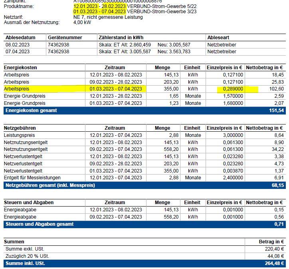This screenshot has width=289, height=269.
Task: Select the net amount "102,60"
Action: 277,89
